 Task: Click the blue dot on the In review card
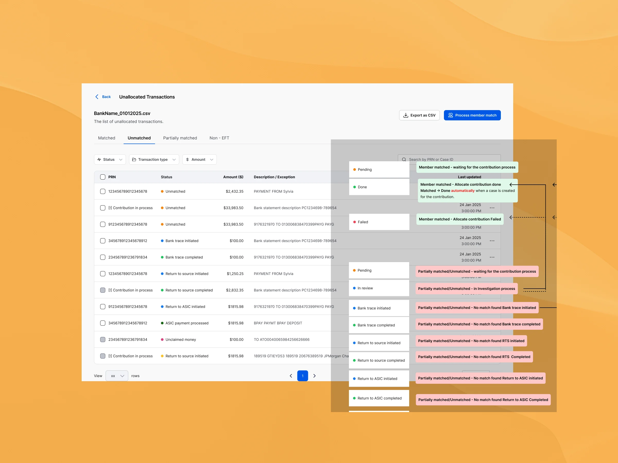[x=354, y=288]
